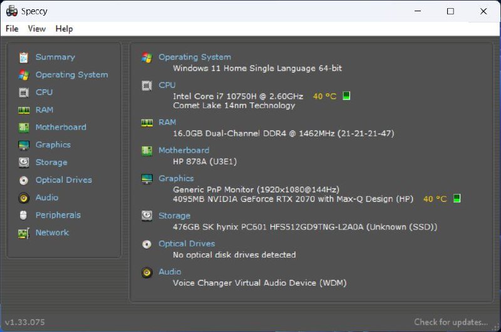Select Operating System in the sidebar
The image size is (501, 332).
tap(71, 75)
